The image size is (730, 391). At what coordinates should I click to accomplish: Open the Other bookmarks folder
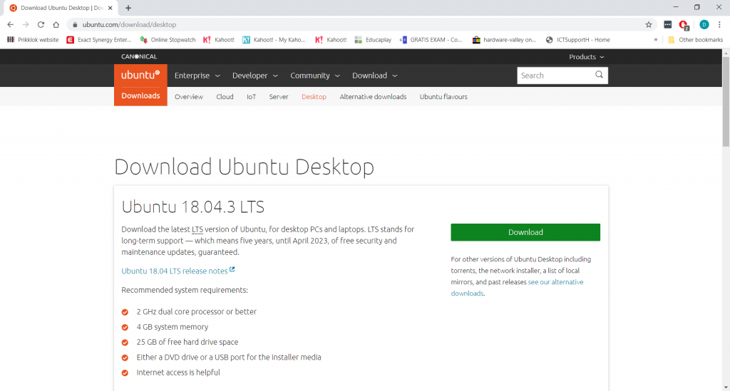[696, 40]
